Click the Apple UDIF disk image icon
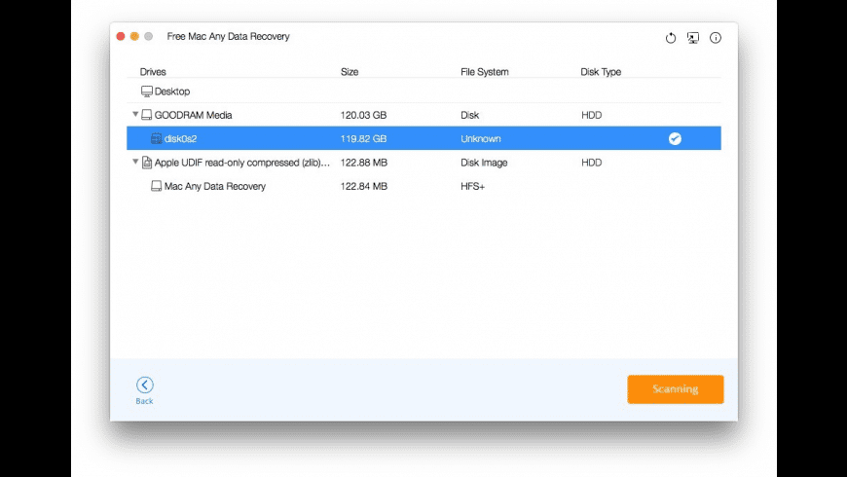The image size is (847, 477). (x=146, y=162)
